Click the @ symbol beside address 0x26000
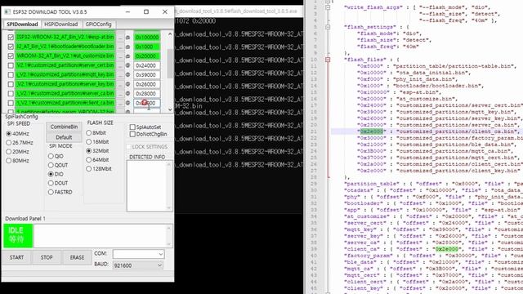This screenshot has height=294, width=523. tap(128, 84)
